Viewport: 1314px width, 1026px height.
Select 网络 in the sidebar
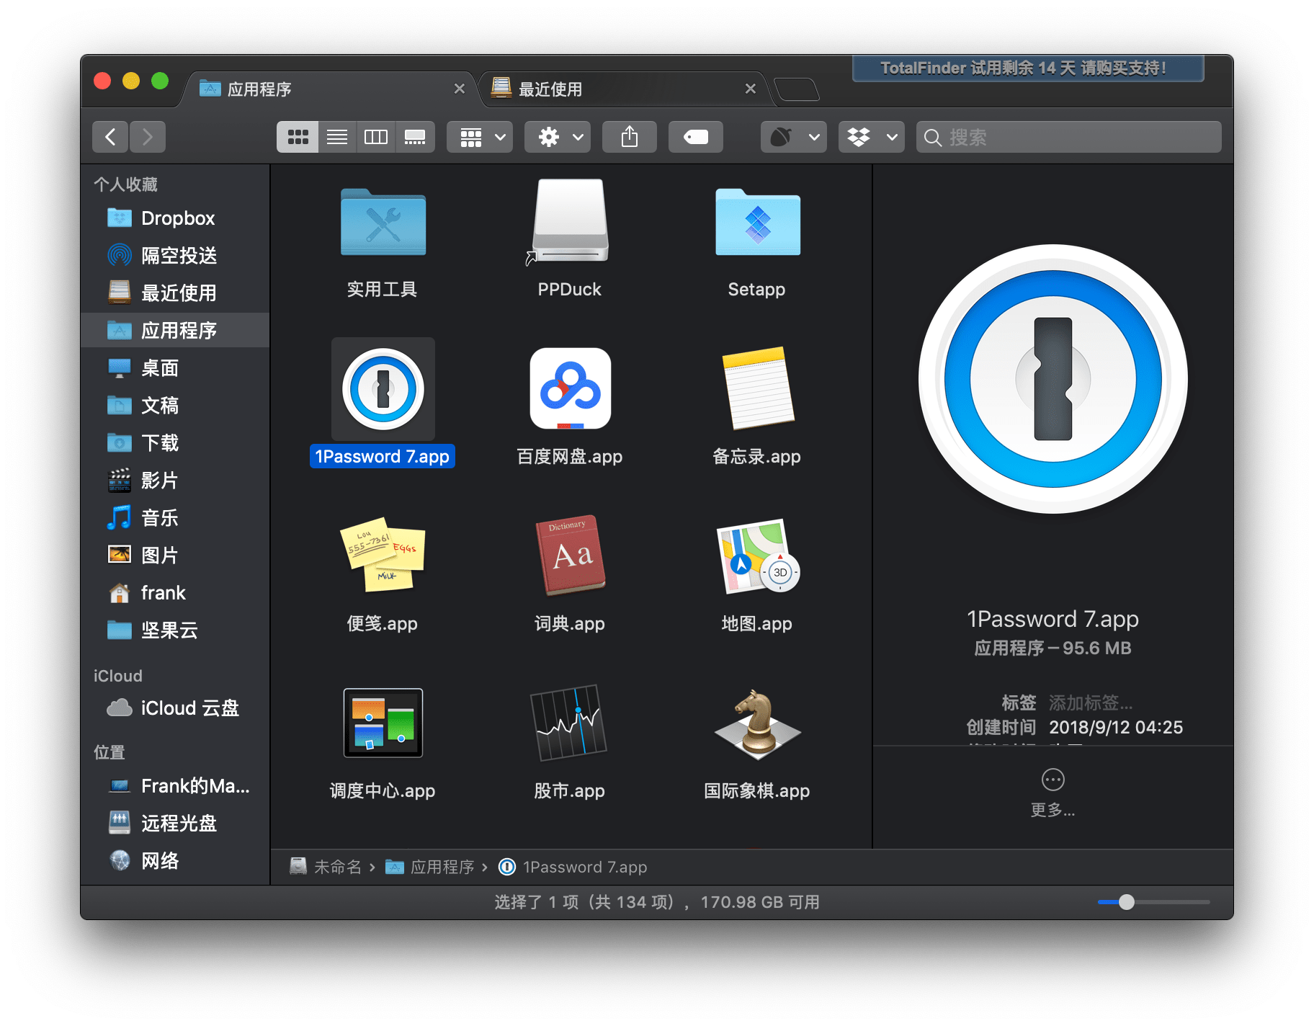pos(176,860)
